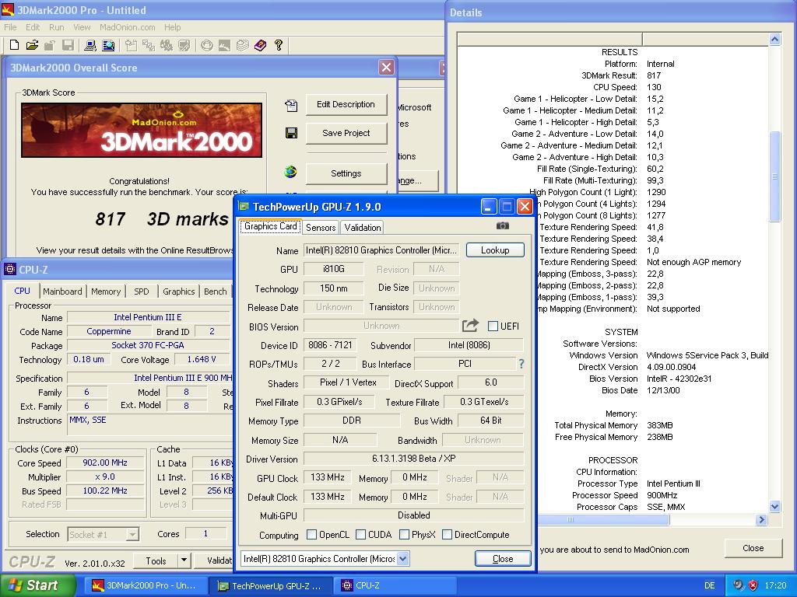This screenshot has height=597, width=797.
Task: Switch to the Graphics tab in CPU-Z
Action: tap(178, 292)
